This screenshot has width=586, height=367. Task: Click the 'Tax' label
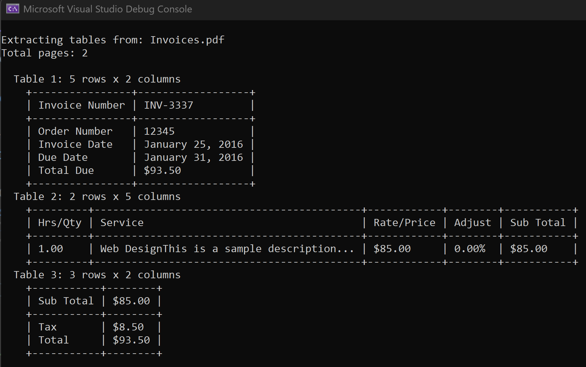click(x=47, y=327)
